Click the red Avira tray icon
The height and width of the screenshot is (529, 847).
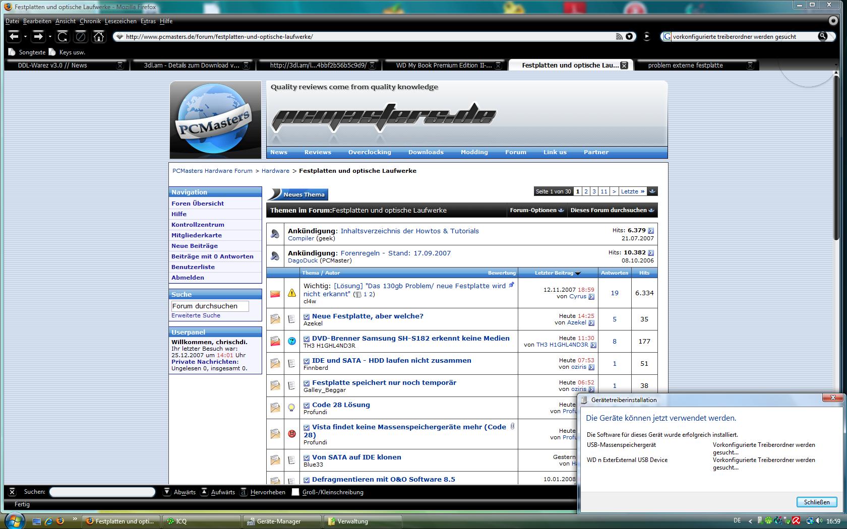pos(796,521)
